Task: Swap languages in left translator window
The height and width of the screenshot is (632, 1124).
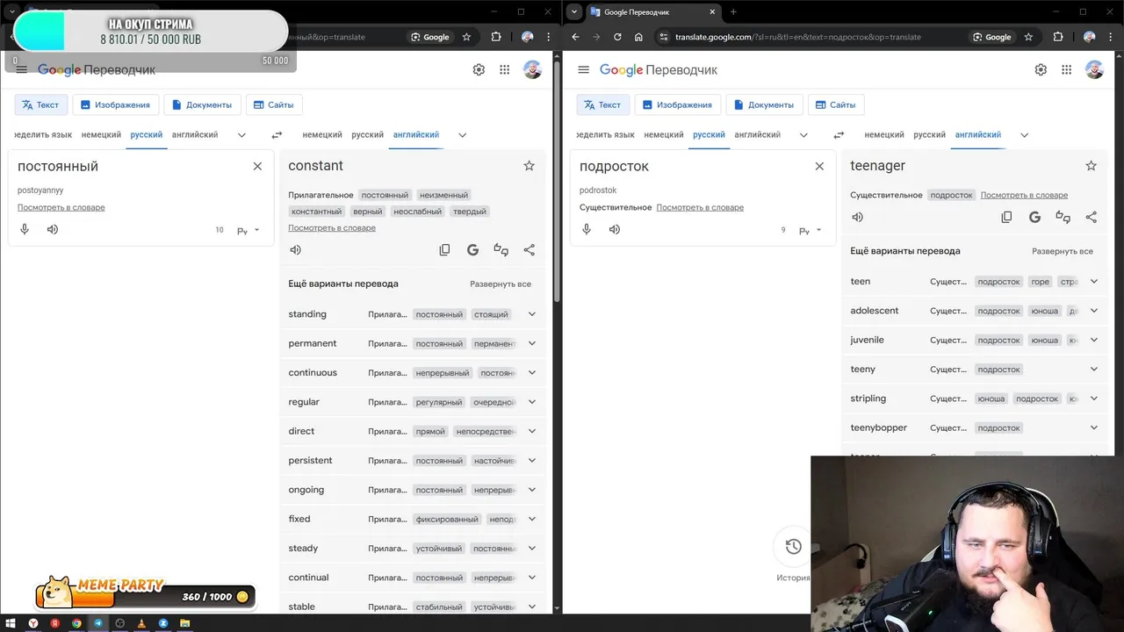Action: [x=277, y=135]
